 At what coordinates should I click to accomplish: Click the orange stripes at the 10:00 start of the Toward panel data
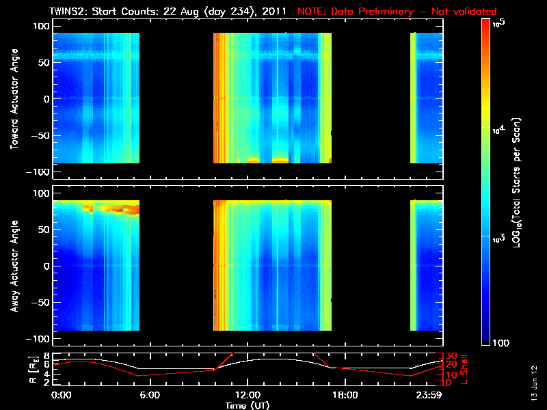pyautogui.click(x=219, y=98)
